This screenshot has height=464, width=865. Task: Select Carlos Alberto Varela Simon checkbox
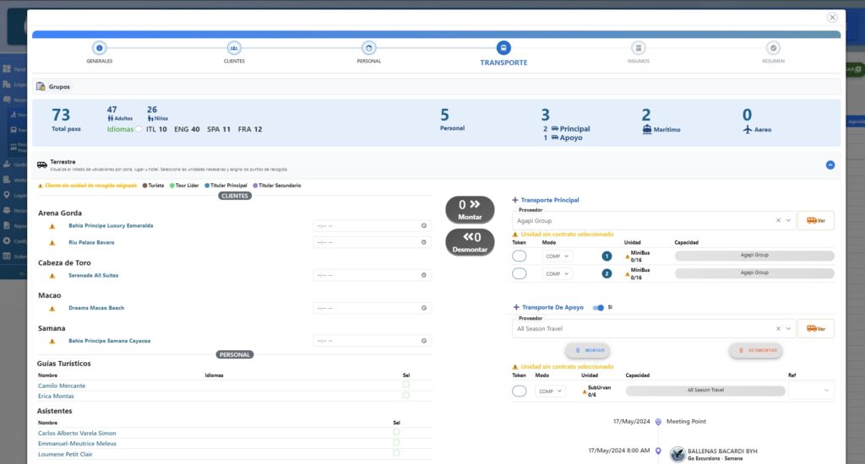point(396,432)
